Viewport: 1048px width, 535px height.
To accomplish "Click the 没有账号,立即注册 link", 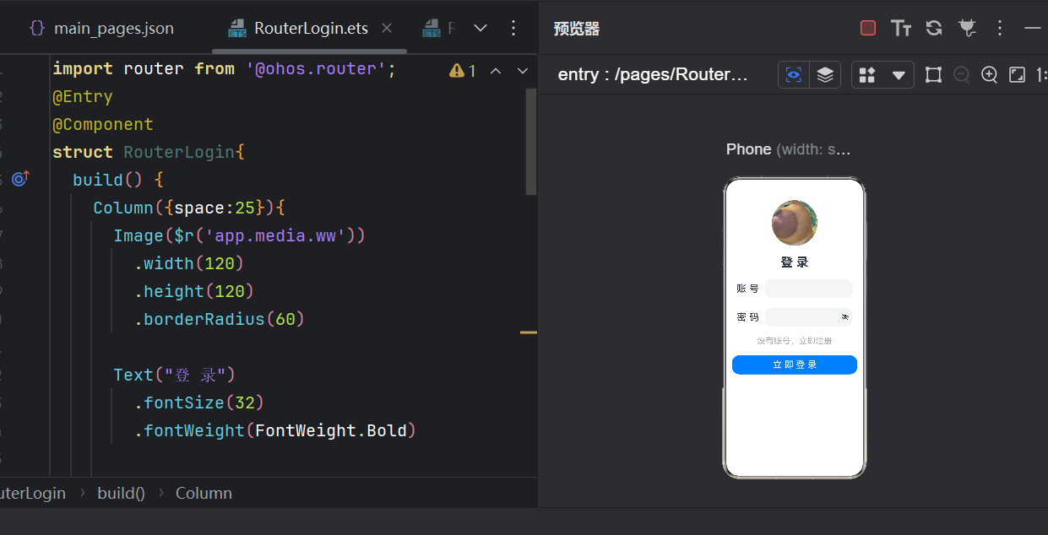I will pyautogui.click(x=795, y=341).
